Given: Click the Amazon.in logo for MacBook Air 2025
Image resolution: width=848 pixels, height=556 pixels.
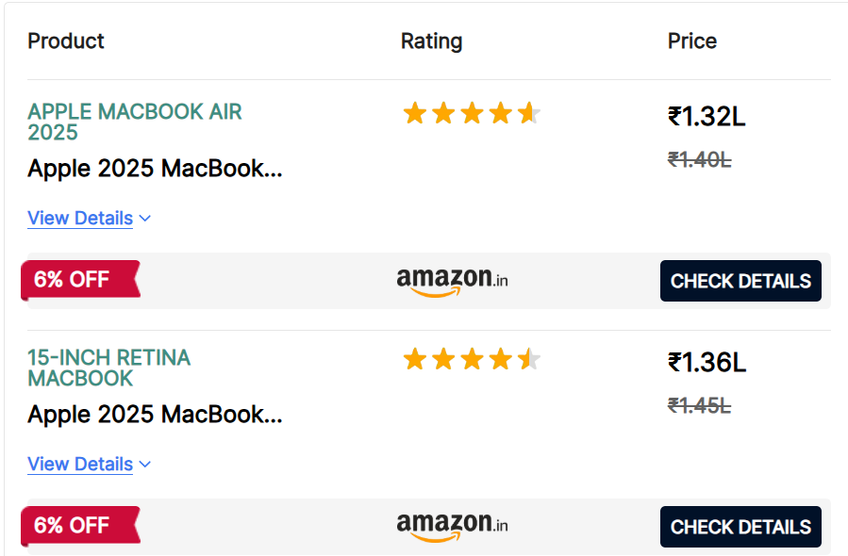Looking at the screenshot, I should coord(452,281).
